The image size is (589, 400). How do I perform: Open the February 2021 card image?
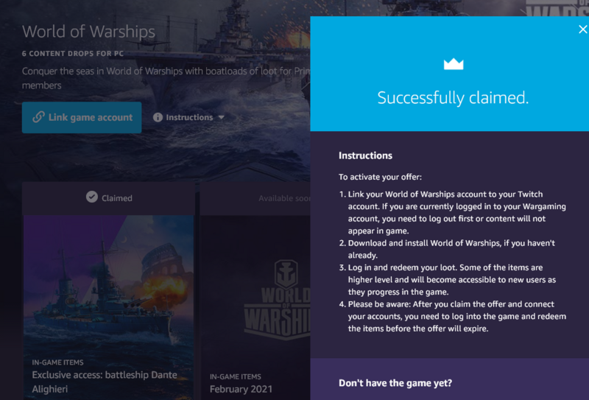tap(255, 295)
